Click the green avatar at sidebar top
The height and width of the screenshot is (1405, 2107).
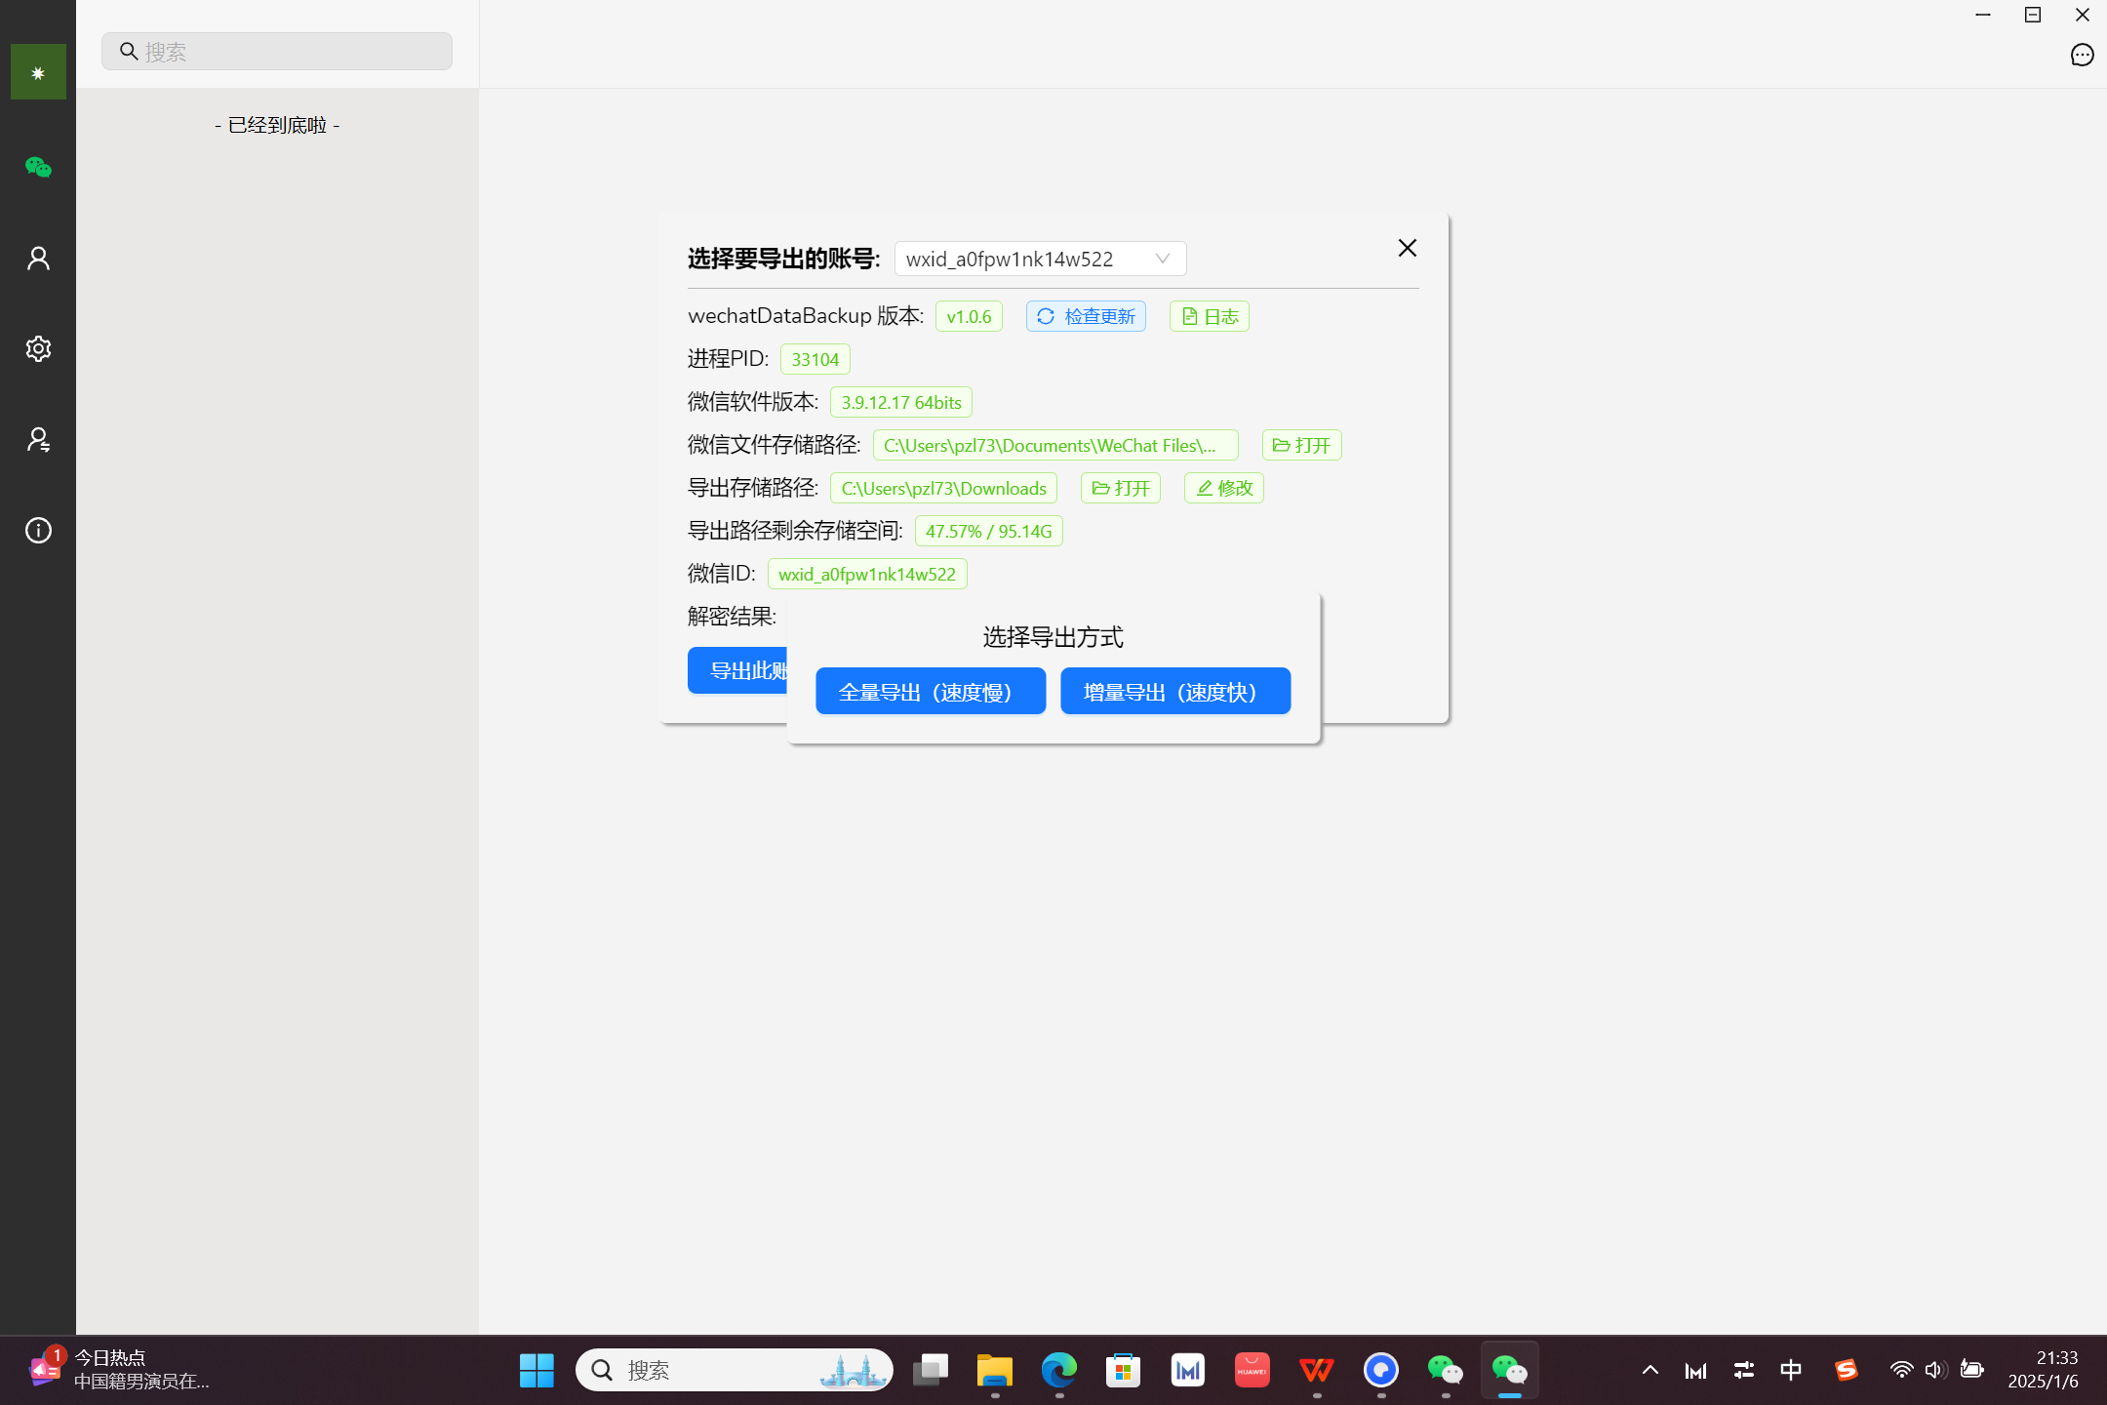pos(38,72)
